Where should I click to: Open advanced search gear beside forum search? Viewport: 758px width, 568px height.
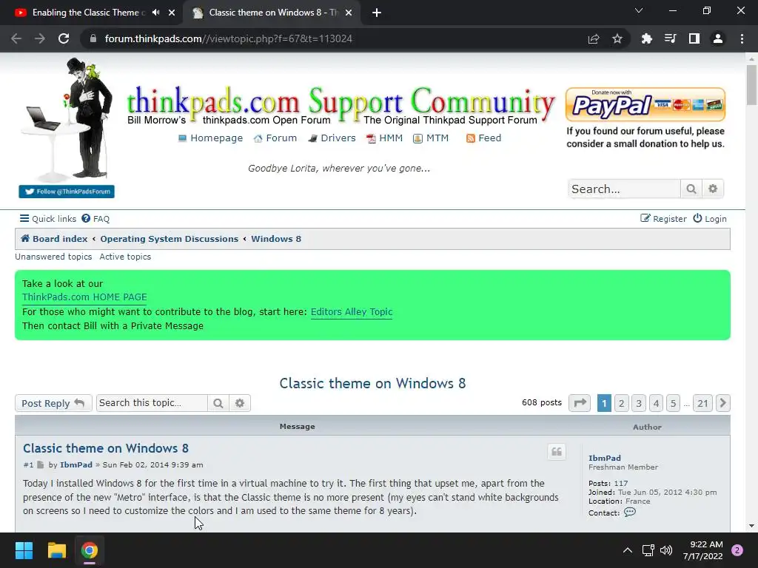pyautogui.click(x=713, y=189)
